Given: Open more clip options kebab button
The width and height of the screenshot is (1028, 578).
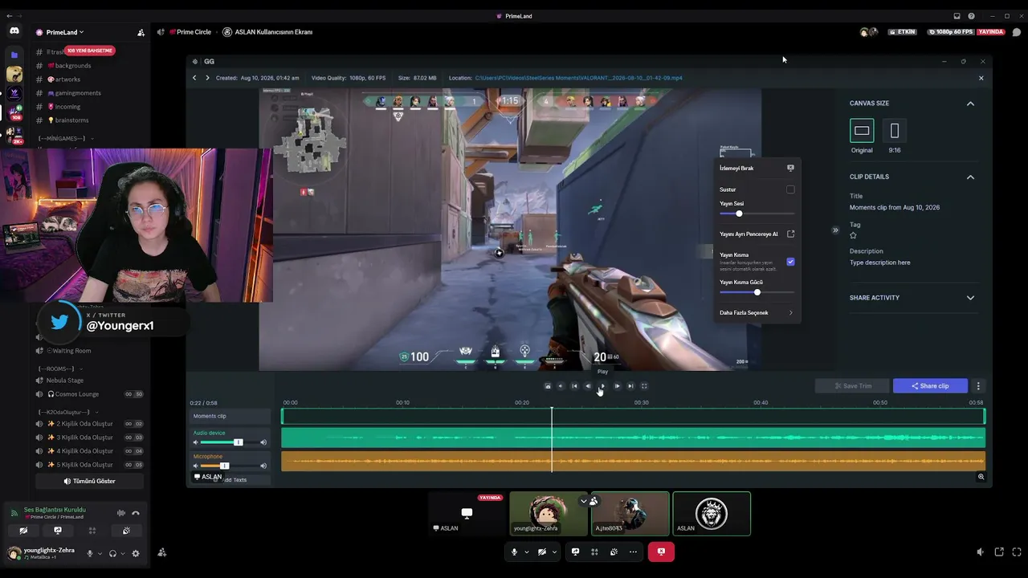Looking at the screenshot, I should (x=978, y=386).
